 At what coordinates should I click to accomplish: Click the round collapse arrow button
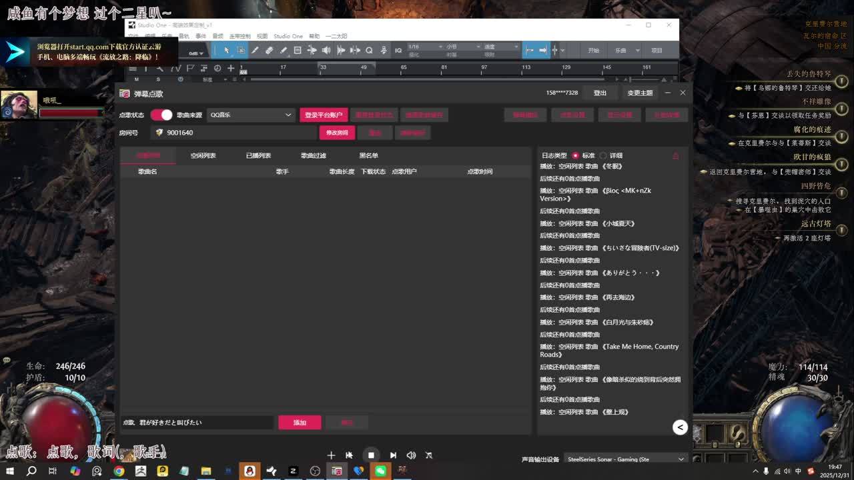pos(680,427)
